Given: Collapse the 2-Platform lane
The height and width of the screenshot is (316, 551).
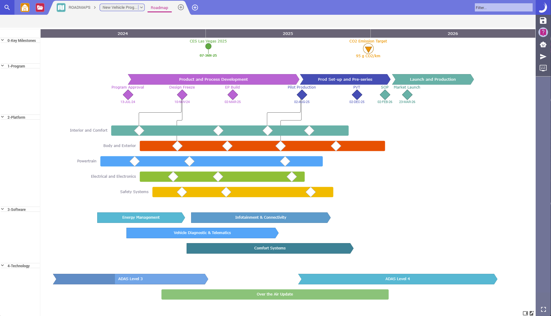Looking at the screenshot, I should click(2, 117).
